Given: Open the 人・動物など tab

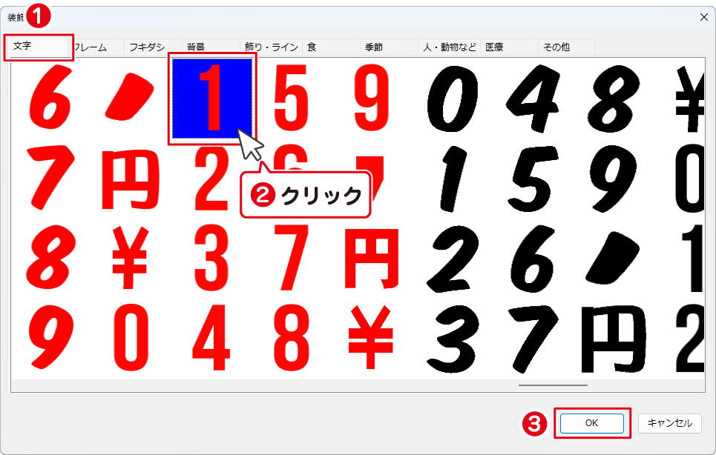Looking at the screenshot, I should [448, 47].
